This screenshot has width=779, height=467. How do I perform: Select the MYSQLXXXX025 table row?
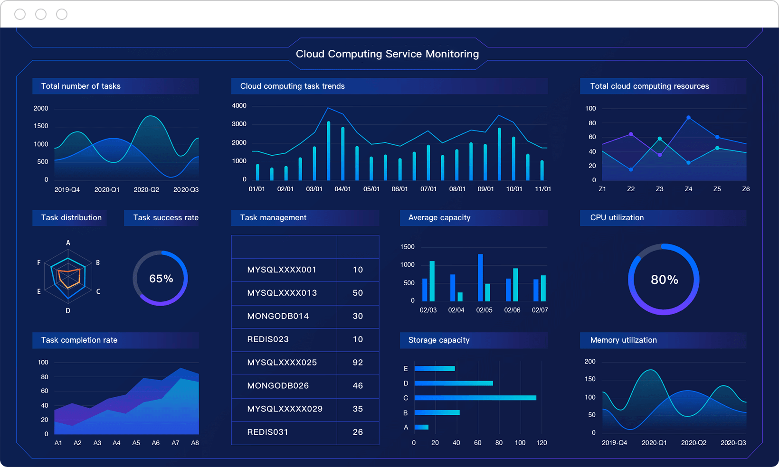(x=305, y=363)
